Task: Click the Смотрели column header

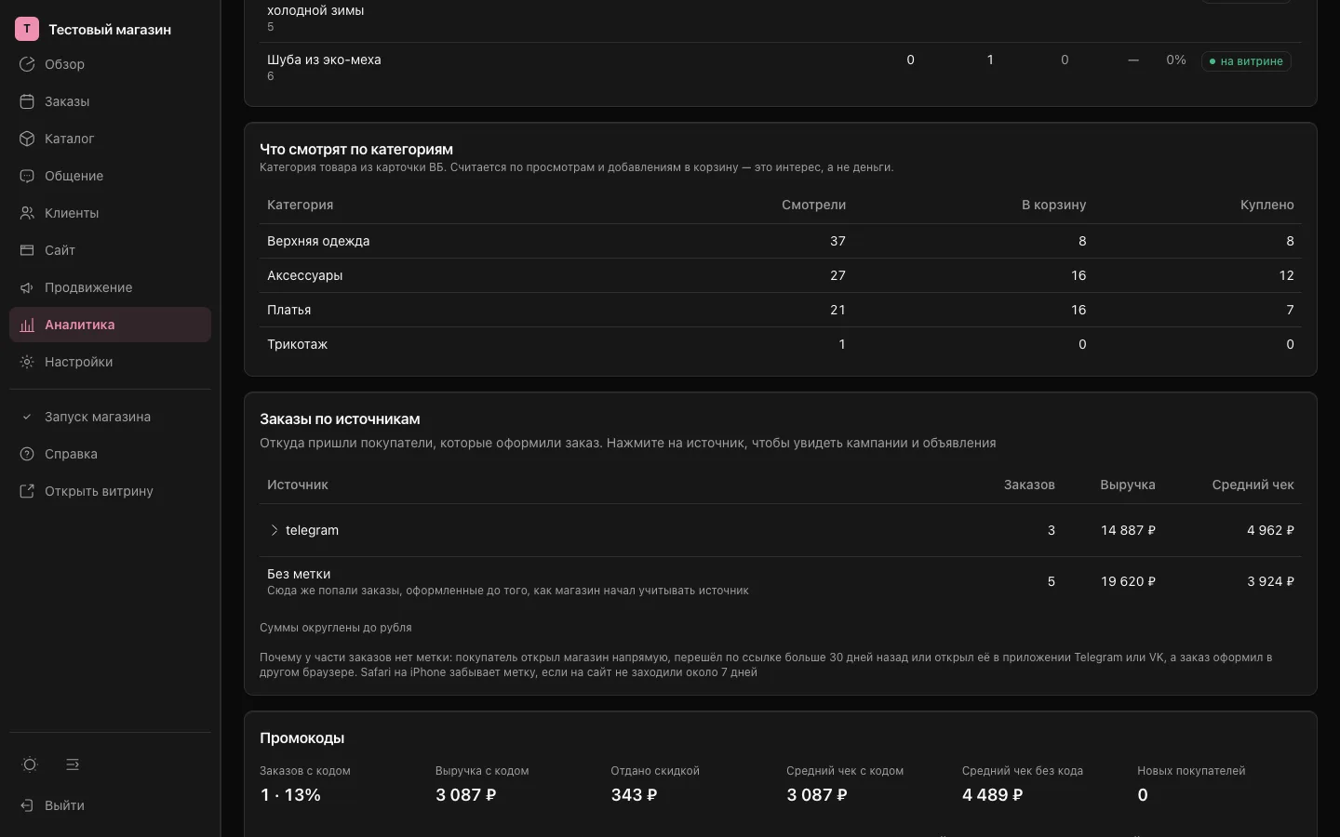Action: pyautogui.click(x=813, y=205)
